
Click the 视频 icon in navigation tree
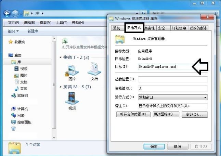coord(16,69)
